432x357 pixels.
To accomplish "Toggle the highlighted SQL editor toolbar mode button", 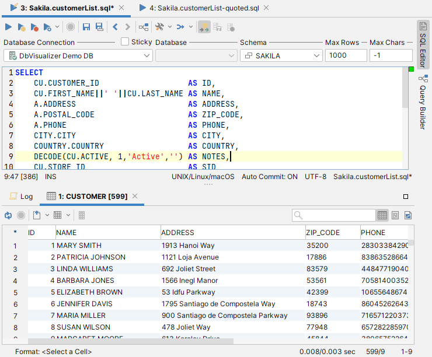I will point(204,27).
